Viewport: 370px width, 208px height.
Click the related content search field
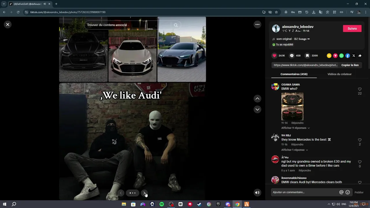(x=127, y=25)
